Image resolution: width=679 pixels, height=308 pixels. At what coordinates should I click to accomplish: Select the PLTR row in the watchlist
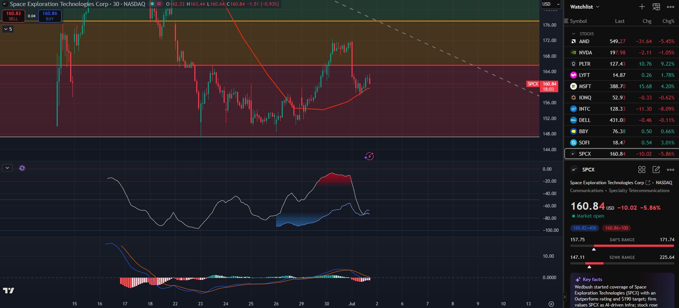(621, 64)
